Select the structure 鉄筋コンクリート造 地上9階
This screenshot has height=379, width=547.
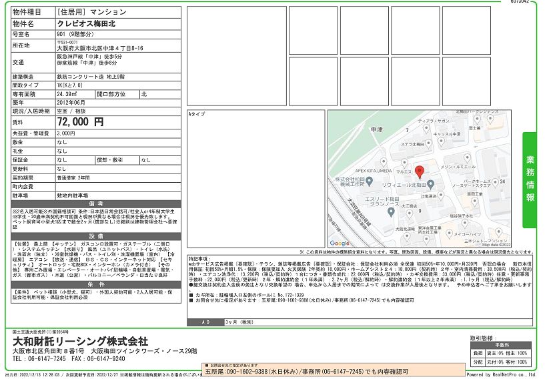[91, 77]
